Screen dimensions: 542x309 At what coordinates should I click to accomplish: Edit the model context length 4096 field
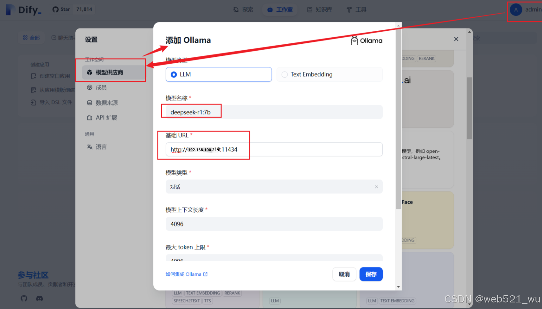pos(274,224)
